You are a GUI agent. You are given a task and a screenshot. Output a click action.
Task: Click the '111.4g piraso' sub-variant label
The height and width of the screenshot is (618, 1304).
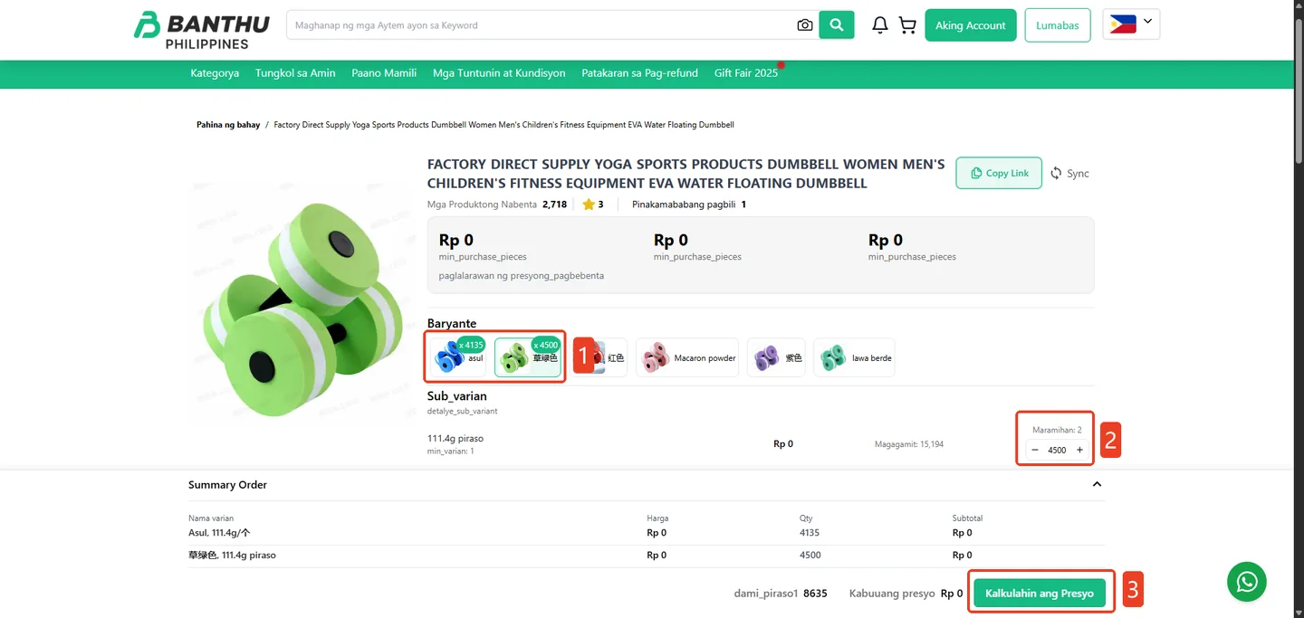point(455,439)
